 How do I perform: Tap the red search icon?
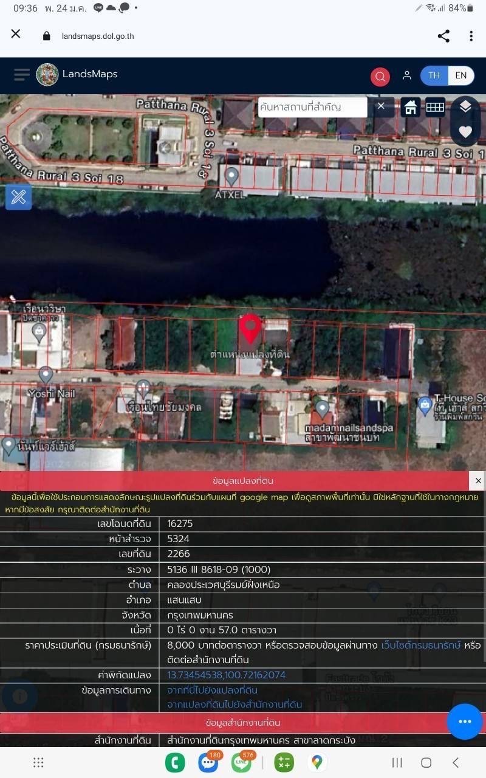(380, 77)
